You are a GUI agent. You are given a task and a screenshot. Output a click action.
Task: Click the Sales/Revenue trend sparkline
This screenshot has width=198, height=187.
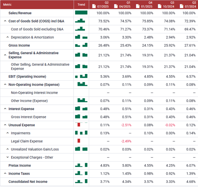[81, 13]
